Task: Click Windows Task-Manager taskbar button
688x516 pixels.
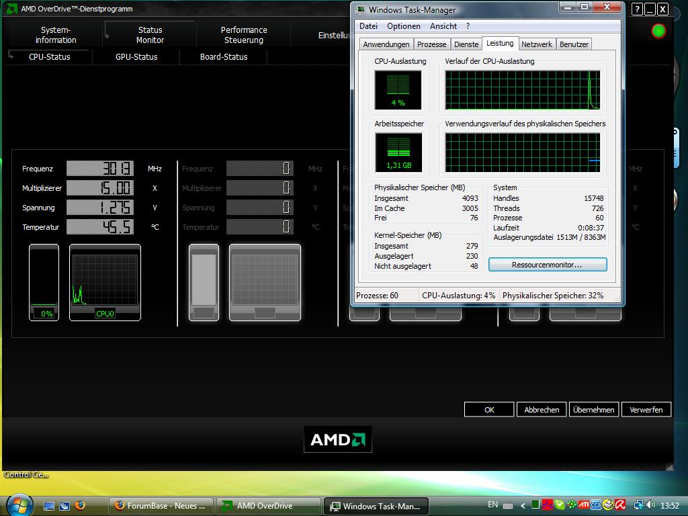Action: coord(376,506)
